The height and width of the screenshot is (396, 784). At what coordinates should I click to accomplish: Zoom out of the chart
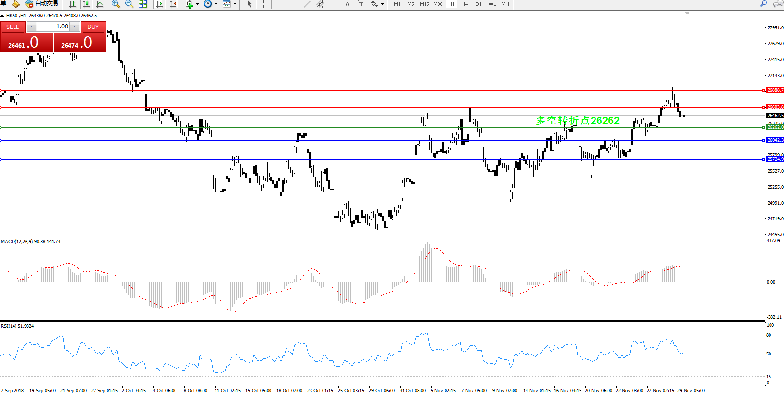click(129, 4)
